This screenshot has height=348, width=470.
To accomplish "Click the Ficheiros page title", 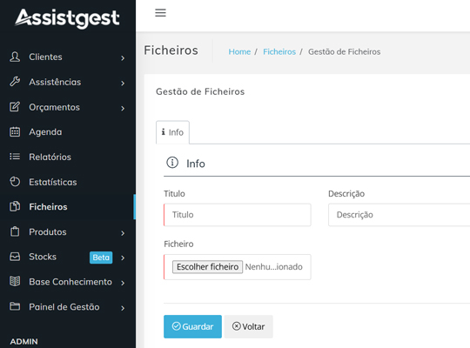I will 171,50.
